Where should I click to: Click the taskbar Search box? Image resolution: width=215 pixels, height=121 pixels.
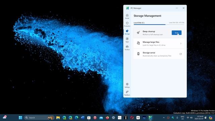[39, 118]
